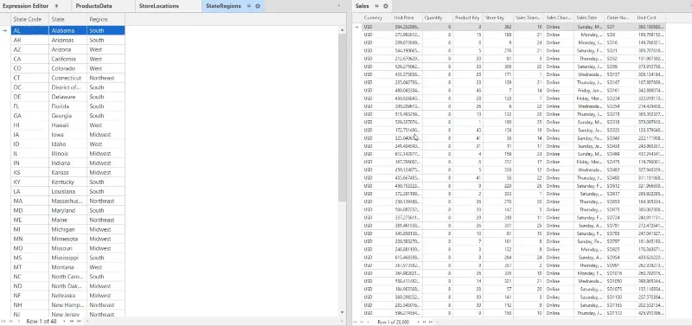Open the tab list dropdown arrow
This screenshot has width=692, height=326.
[338, 6]
